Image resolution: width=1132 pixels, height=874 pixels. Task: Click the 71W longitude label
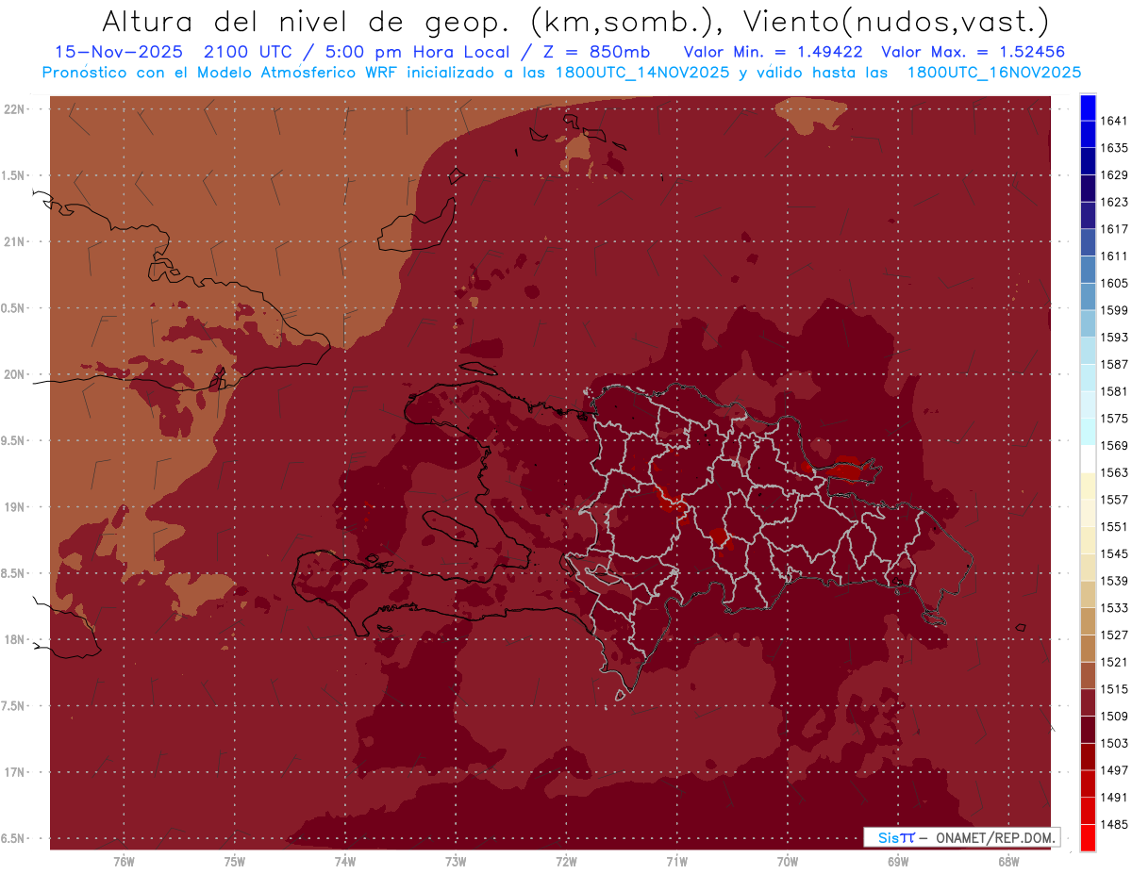pos(676,862)
